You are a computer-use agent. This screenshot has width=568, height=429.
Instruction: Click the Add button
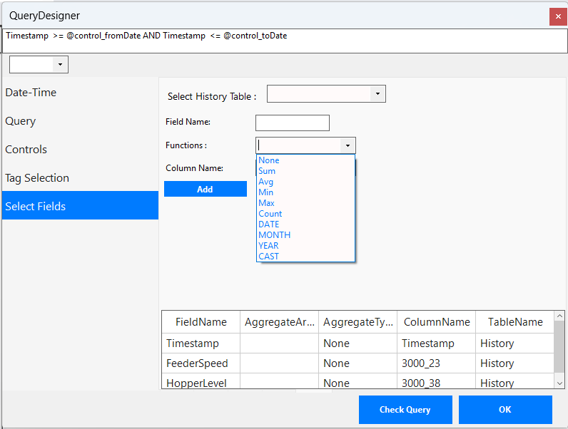pyautogui.click(x=205, y=190)
